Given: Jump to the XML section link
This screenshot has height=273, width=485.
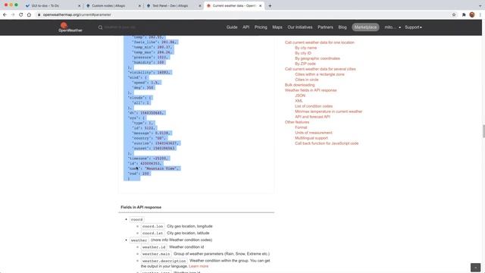Looking at the screenshot, I should [x=299, y=101].
